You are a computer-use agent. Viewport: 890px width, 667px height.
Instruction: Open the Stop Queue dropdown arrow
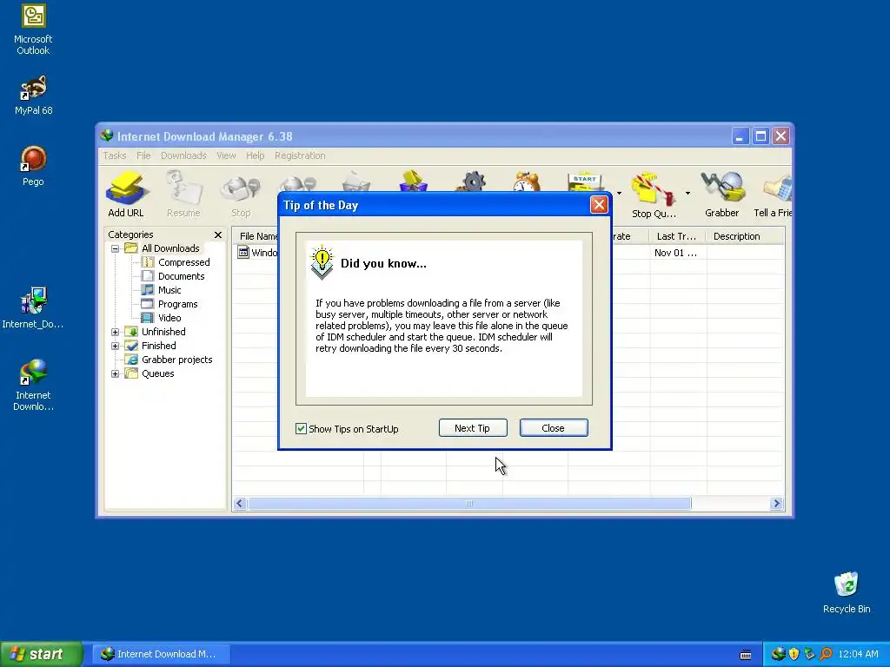pos(687,194)
